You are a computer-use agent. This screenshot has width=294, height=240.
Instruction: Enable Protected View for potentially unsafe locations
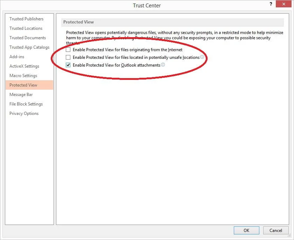click(x=68, y=57)
